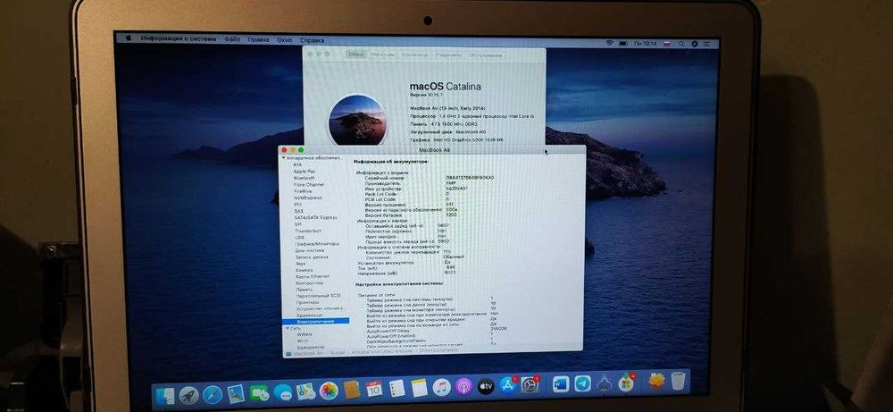
Task: Open the Окно menu
Action: pos(285,40)
